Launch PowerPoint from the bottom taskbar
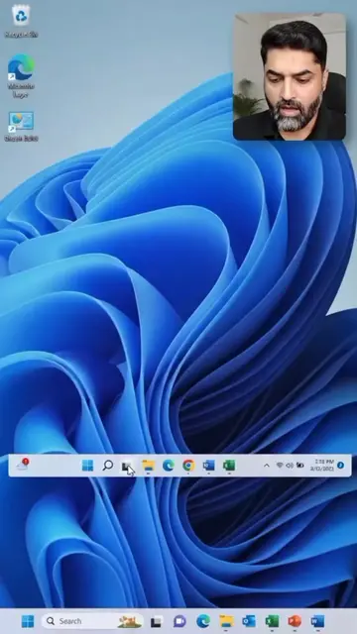Viewport: 357px width, 634px height. 295,621
